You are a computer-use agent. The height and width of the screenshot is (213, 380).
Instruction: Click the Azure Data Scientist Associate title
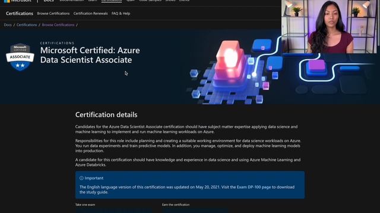click(x=90, y=55)
